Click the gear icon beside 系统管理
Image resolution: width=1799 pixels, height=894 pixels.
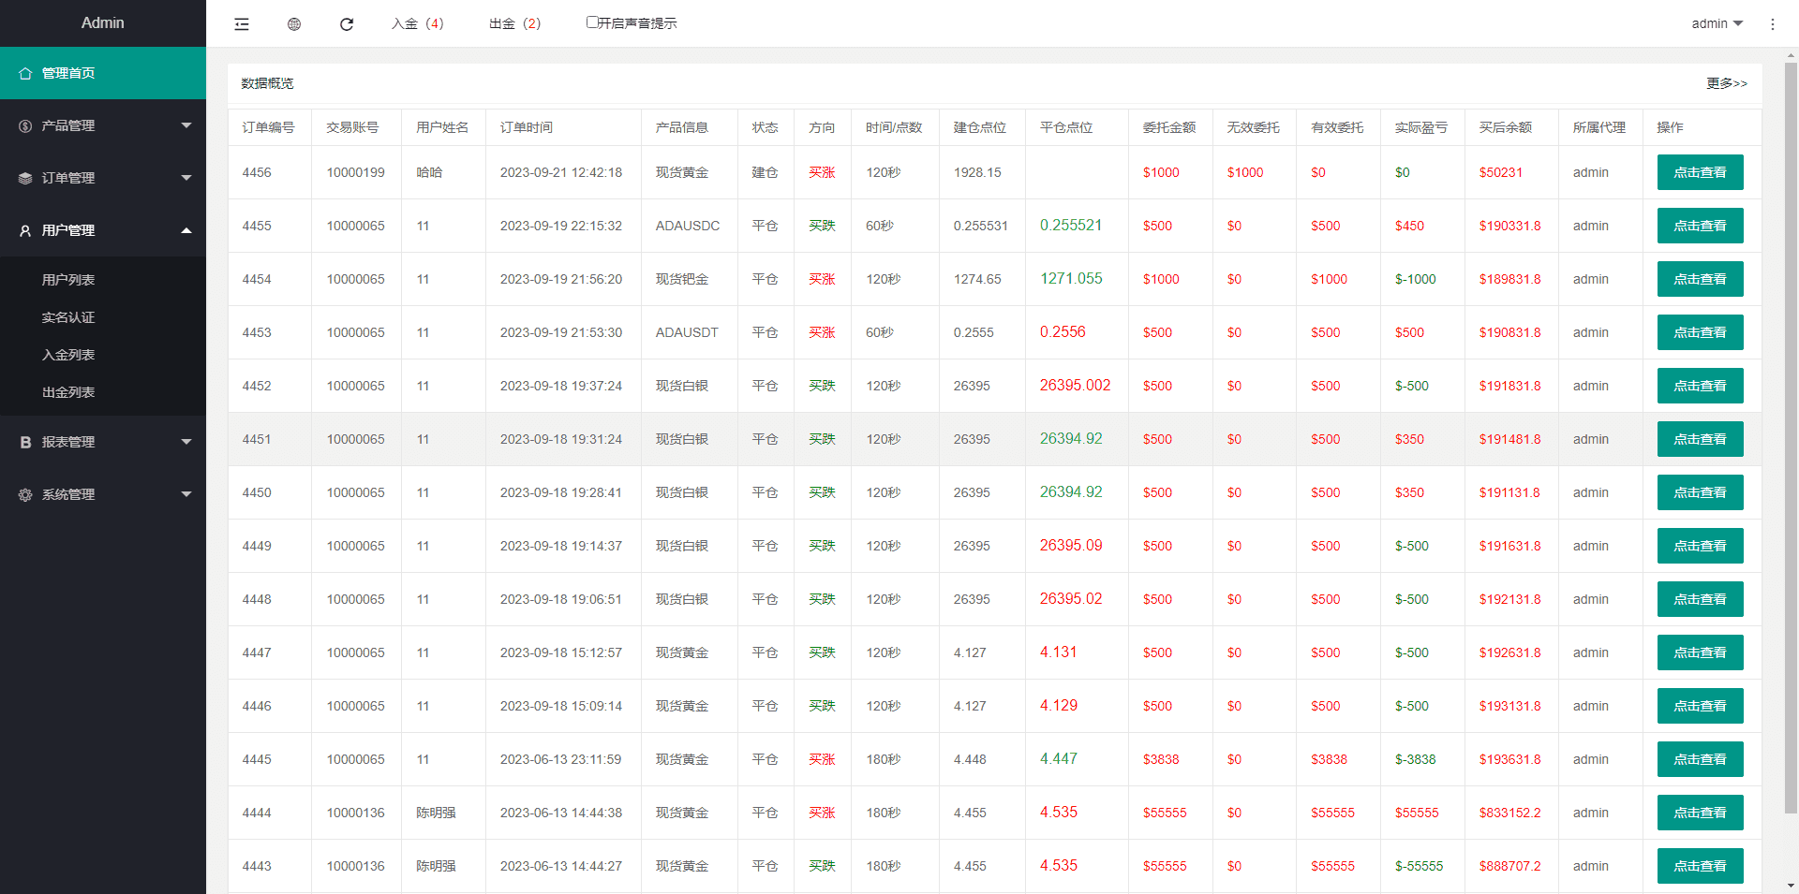(25, 494)
